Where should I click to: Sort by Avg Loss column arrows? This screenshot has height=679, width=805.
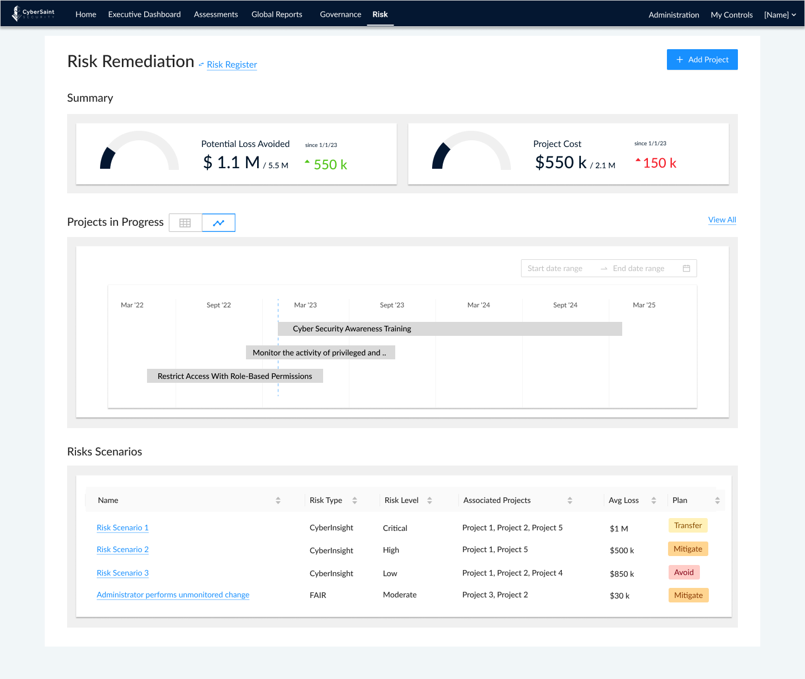(654, 501)
